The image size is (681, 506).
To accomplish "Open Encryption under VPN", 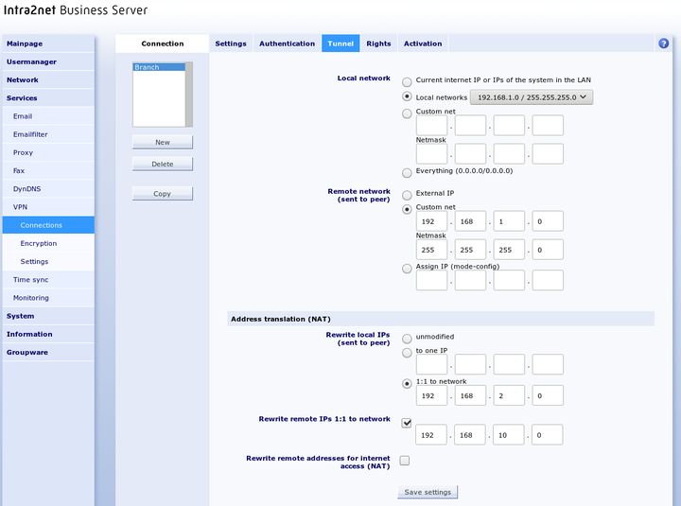I will tap(48, 243).
